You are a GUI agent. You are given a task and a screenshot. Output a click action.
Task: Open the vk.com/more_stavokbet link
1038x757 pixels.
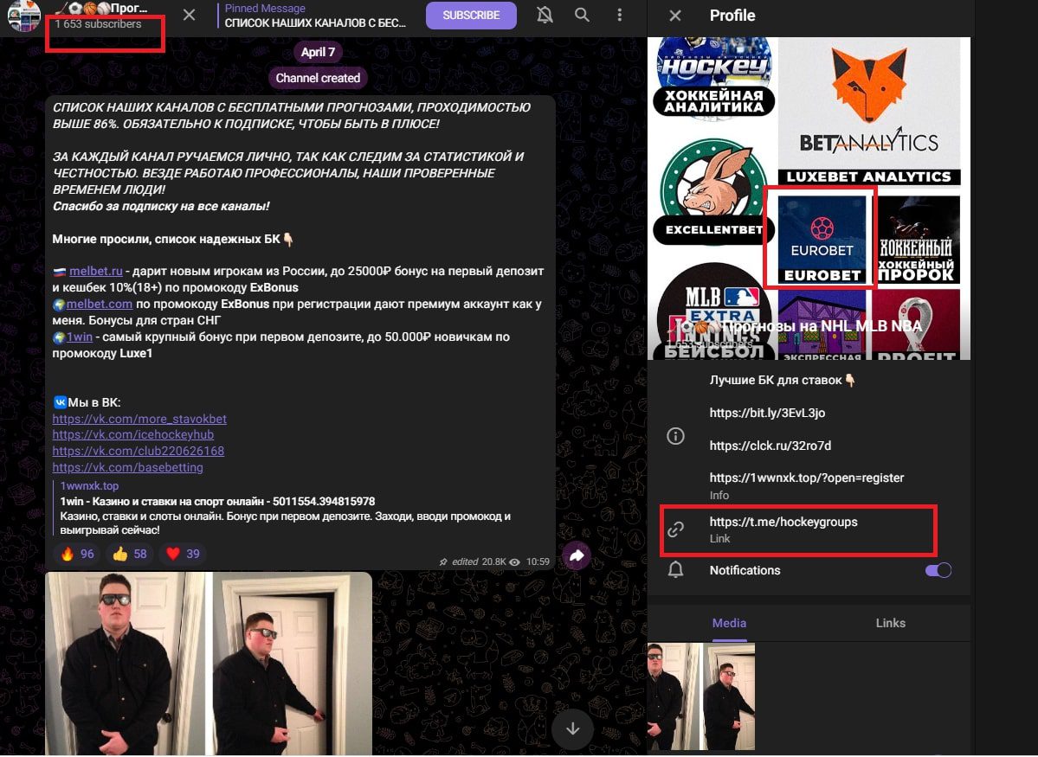click(139, 419)
